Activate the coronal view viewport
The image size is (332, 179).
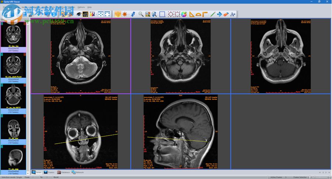[81, 131]
